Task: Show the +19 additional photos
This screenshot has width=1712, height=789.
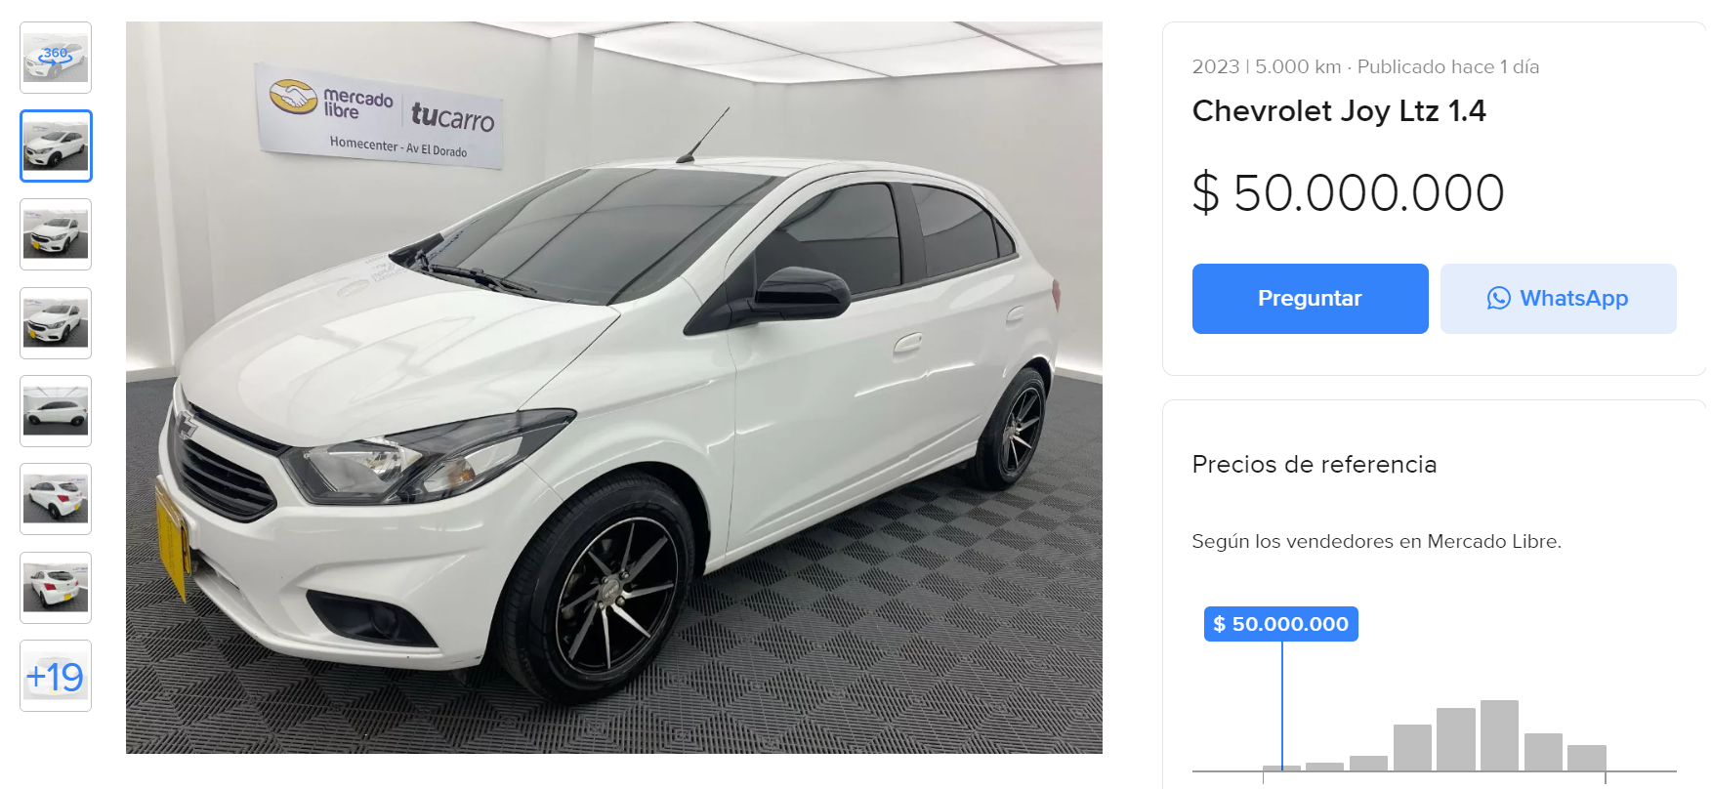Action: coord(56,676)
